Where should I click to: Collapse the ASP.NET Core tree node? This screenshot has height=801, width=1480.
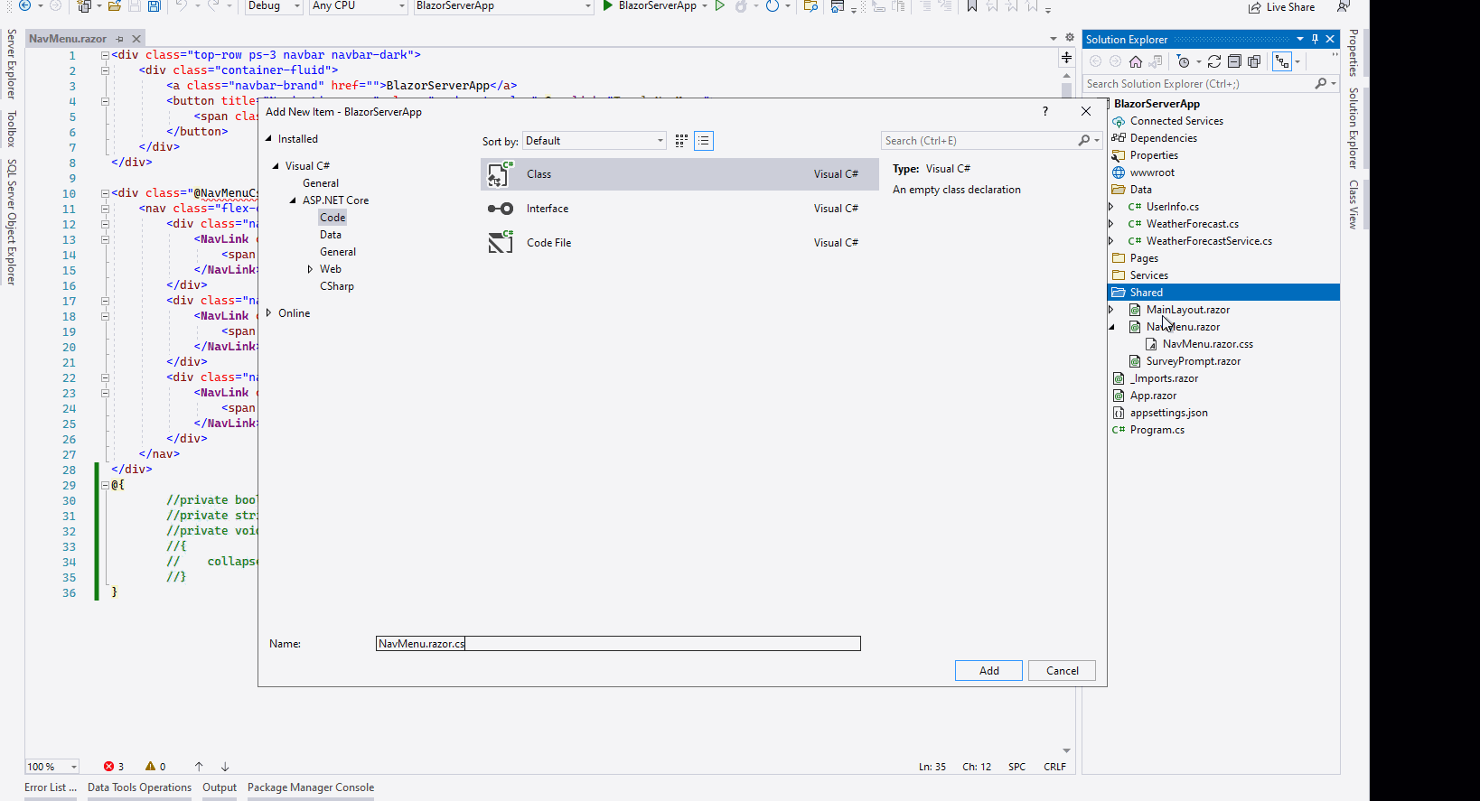(x=293, y=200)
